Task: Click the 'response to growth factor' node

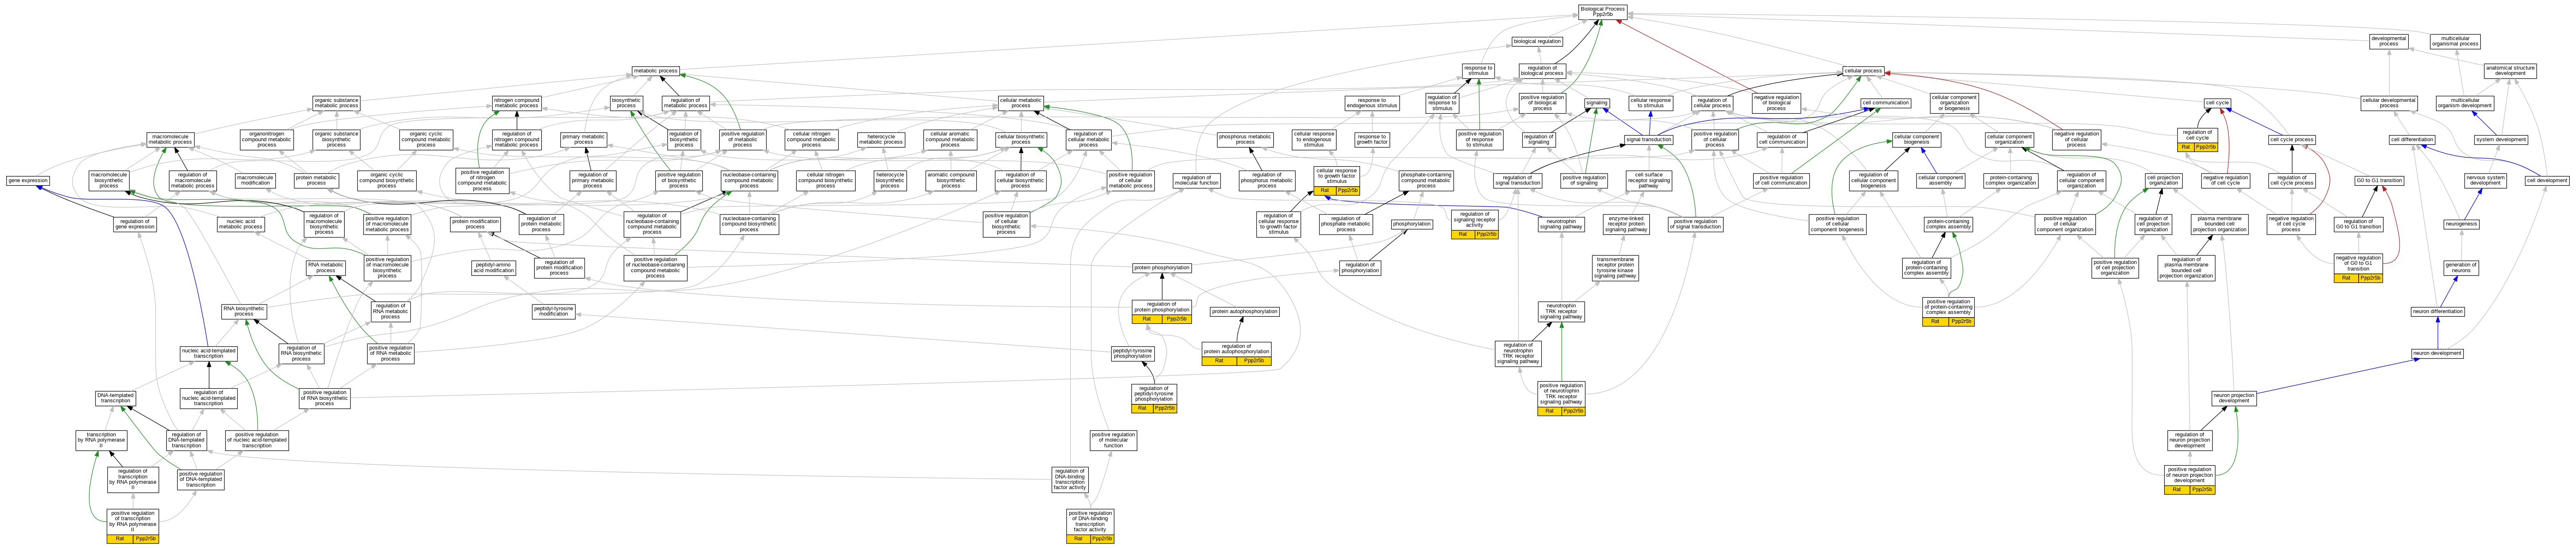Action: pos(1372,140)
